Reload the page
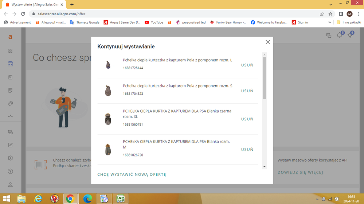 (23, 14)
